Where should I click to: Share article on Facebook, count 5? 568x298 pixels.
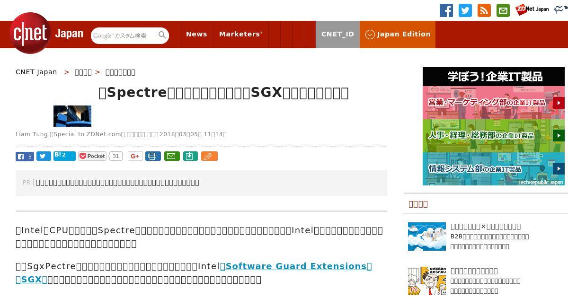tap(25, 156)
